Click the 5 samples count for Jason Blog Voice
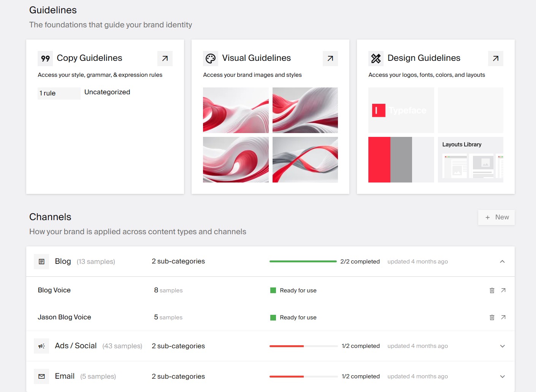Screen dimensions: 536x392 point(168,317)
